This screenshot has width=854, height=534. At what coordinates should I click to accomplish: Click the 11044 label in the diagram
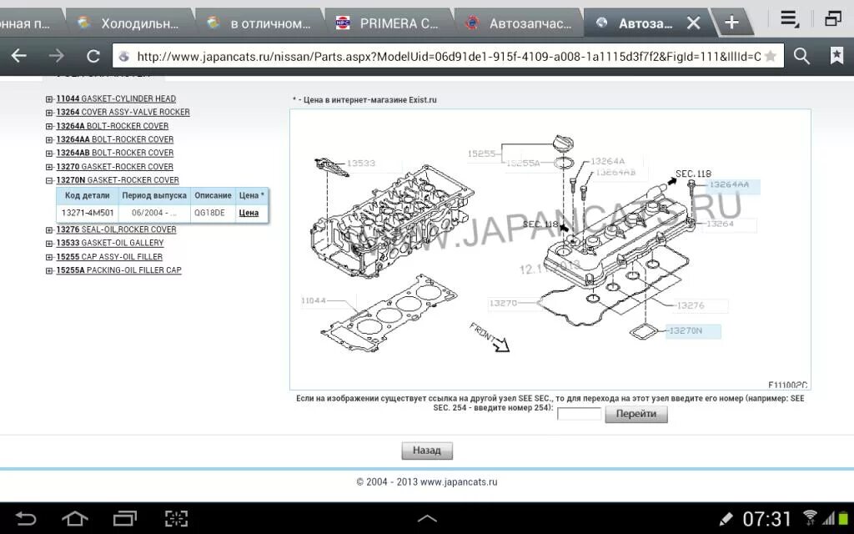pyautogui.click(x=314, y=300)
